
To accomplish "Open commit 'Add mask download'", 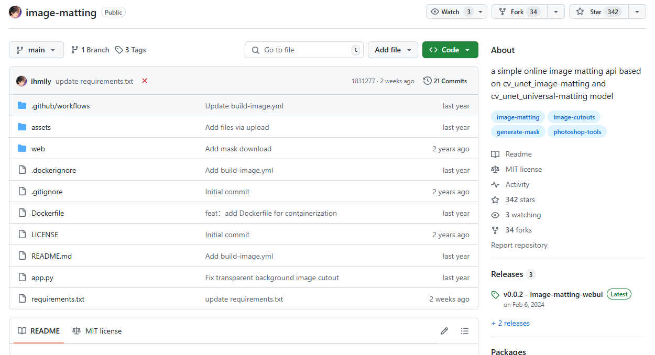I will (x=238, y=149).
